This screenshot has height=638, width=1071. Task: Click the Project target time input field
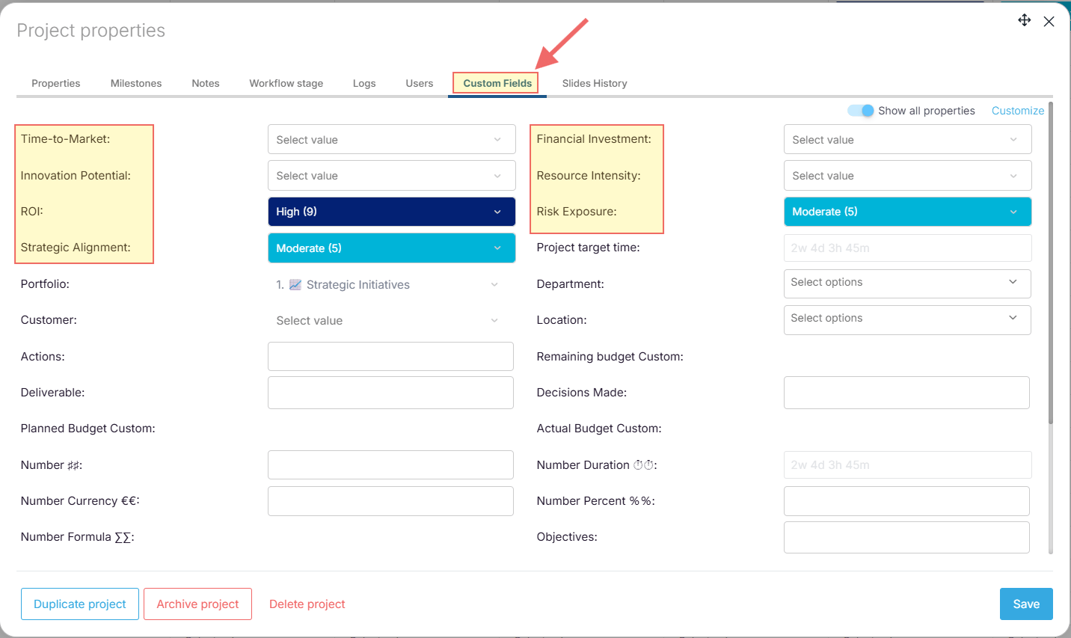906,248
